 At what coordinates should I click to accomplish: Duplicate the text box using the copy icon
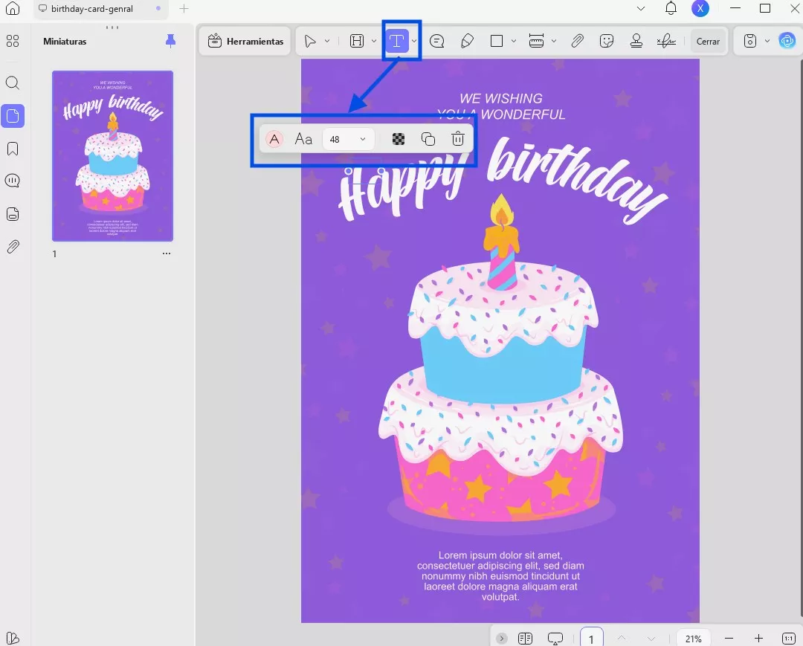(428, 139)
